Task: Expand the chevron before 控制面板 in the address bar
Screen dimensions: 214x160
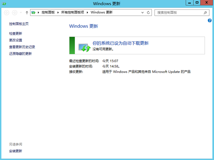Action: (x=39, y=12)
